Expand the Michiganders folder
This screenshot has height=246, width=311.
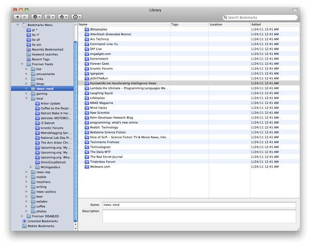[31, 167]
